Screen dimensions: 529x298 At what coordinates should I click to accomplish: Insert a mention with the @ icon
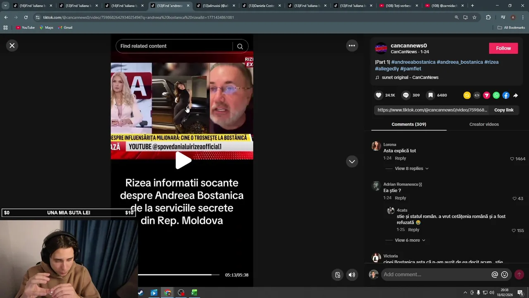click(x=495, y=274)
